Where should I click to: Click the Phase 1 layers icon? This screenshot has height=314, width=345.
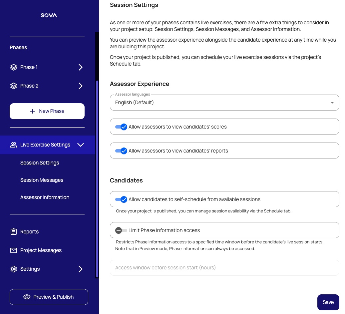pyautogui.click(x=14, y=67)
